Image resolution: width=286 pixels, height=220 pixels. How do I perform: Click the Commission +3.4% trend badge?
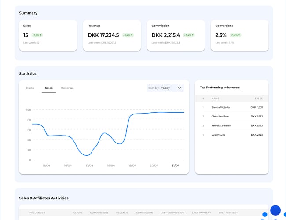189,35
